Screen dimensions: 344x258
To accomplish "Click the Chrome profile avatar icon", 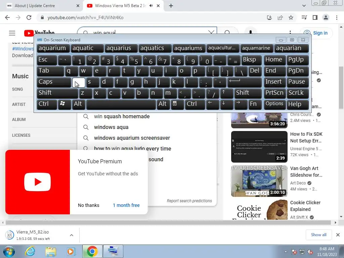I will [x=326, y=17].
